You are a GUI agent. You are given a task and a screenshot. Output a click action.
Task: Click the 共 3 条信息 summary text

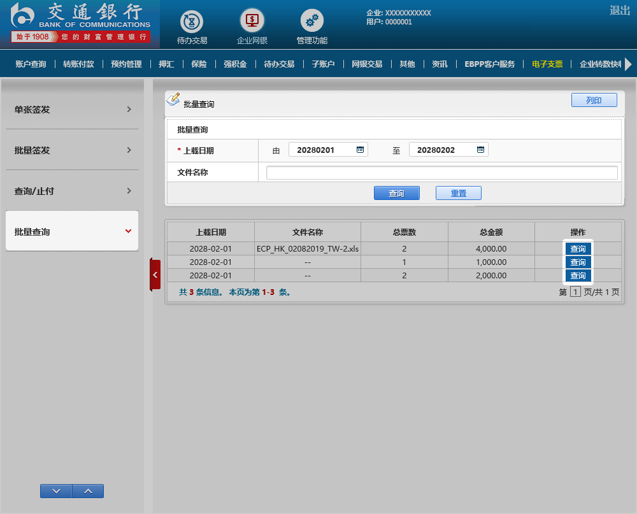coord(201,292)
